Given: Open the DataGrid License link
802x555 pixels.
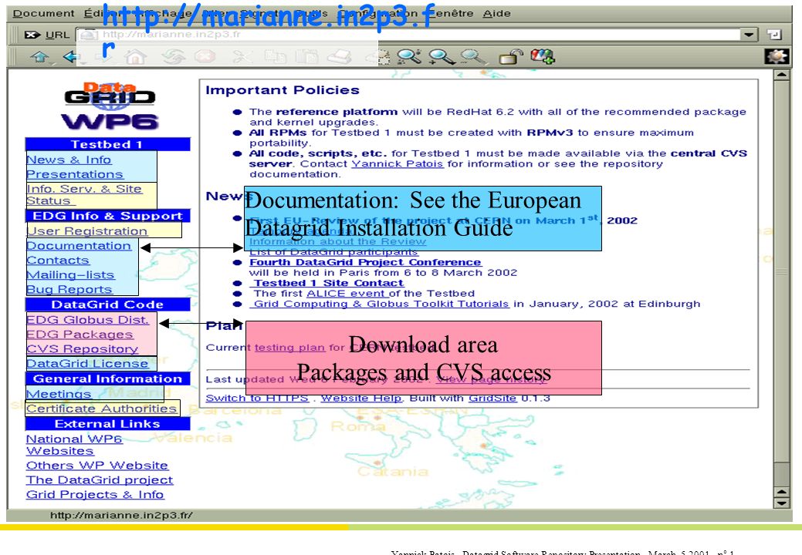Looking at the screenshot, I should (87, 364).
